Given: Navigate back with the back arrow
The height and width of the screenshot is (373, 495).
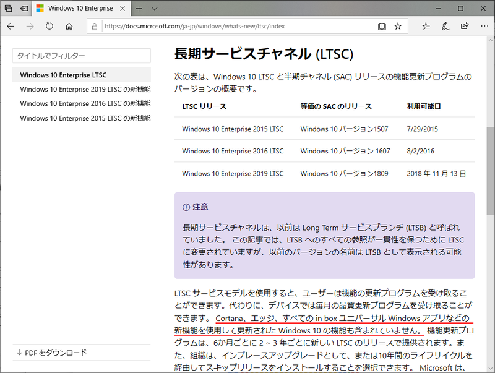Looking at the screenshot, I should [x=11, y=26].
